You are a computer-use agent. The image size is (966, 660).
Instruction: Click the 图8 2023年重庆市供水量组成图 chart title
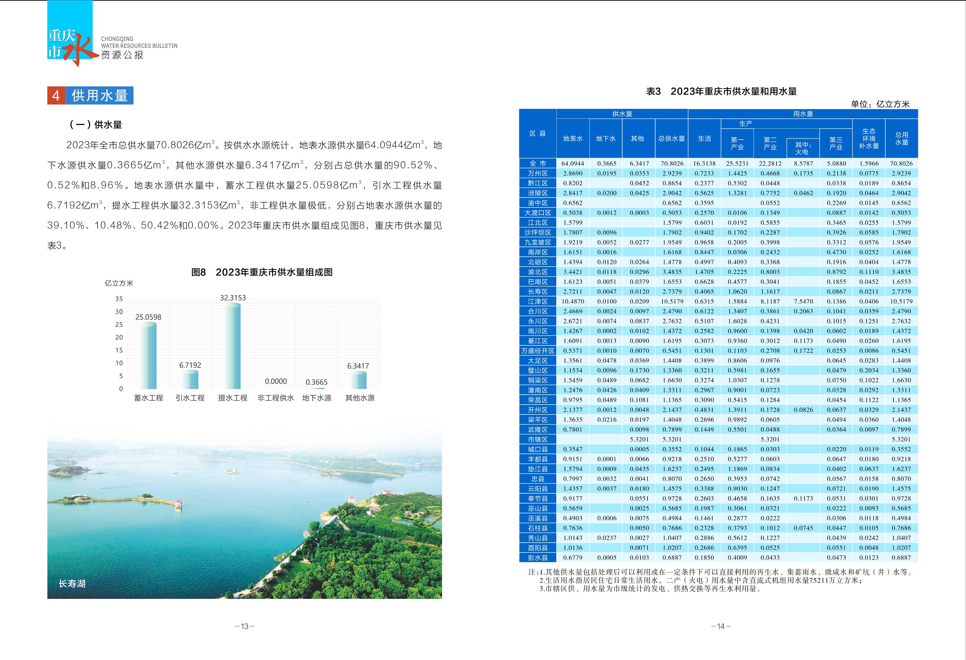pos(262,272)
